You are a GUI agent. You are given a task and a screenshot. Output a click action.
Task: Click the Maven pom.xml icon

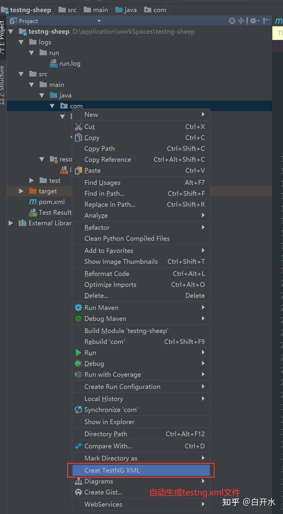(x=33, y=202)
